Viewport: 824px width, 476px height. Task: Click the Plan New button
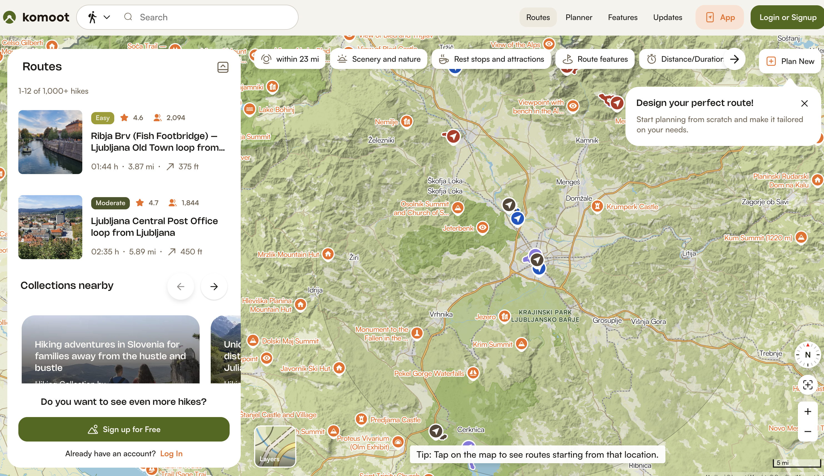point(790,61)
